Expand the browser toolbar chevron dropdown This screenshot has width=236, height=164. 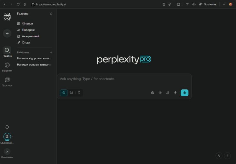click(224, 4)
